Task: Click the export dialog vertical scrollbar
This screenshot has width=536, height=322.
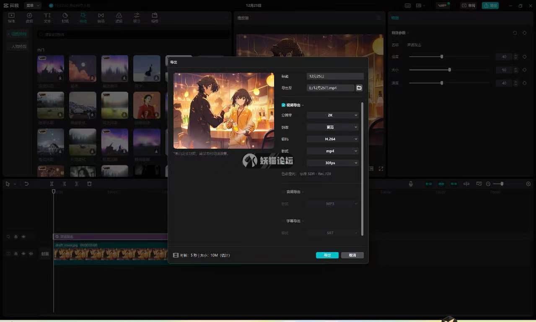Action: click(x=362, y=168)
